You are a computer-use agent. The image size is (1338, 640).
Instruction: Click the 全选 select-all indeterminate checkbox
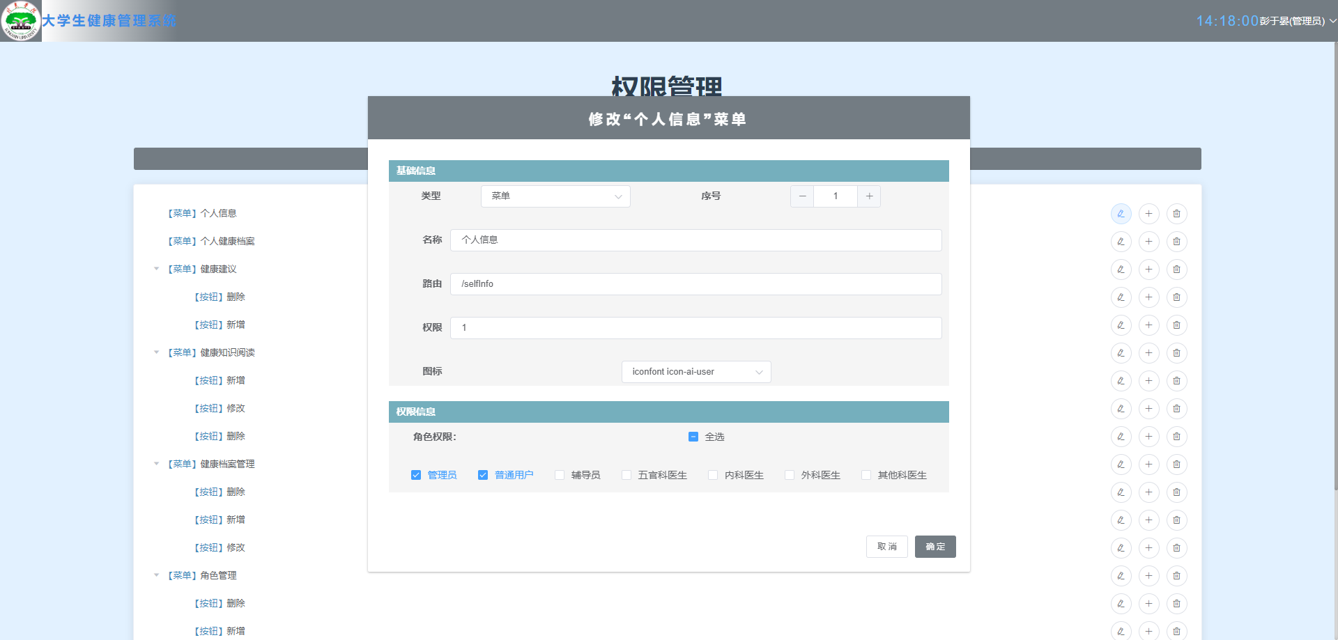point(693,437)
